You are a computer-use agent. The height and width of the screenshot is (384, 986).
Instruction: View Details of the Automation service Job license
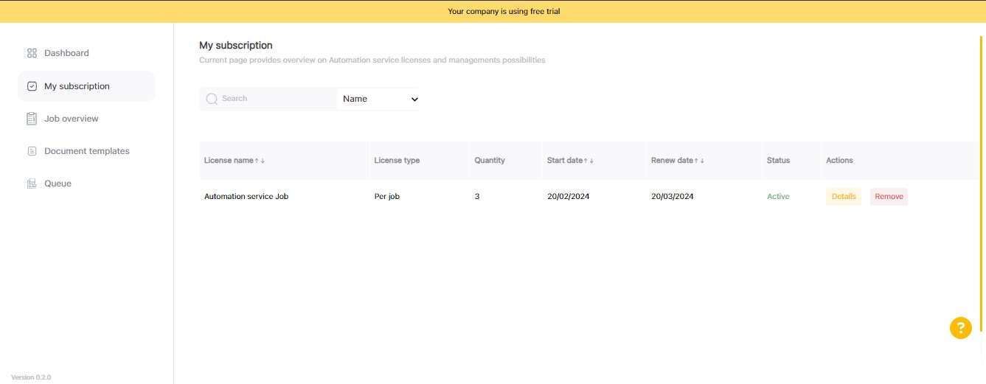844,197
